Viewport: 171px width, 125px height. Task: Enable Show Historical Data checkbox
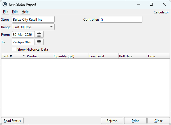(x=14, y=49)
